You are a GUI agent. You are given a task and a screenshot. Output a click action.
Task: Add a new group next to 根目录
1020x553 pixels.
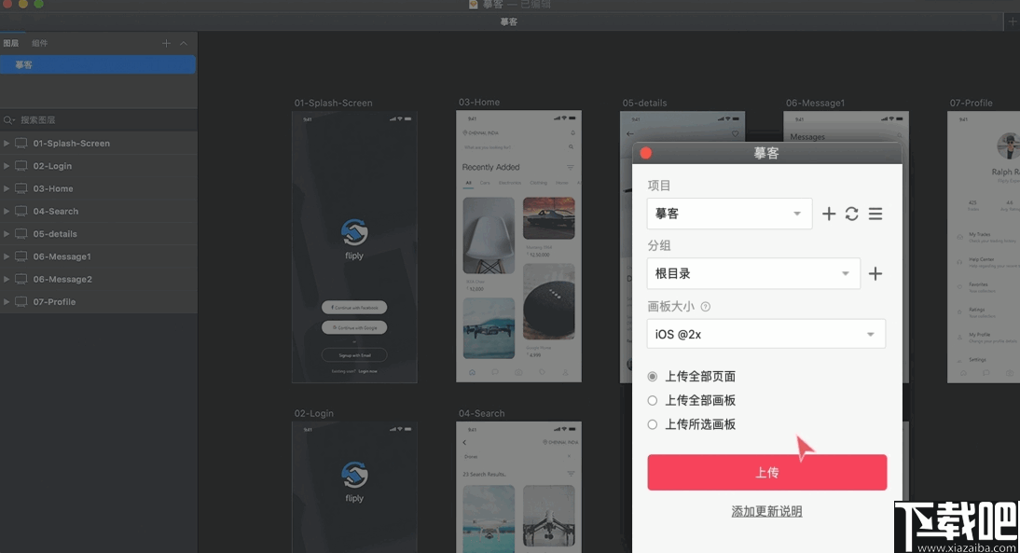[875, 274]
